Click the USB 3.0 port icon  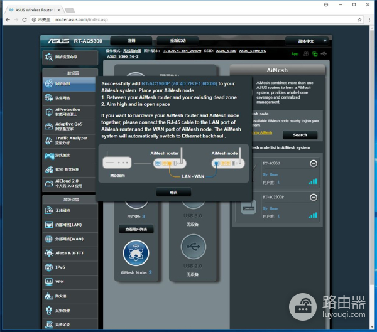click(x=192, y=203)
